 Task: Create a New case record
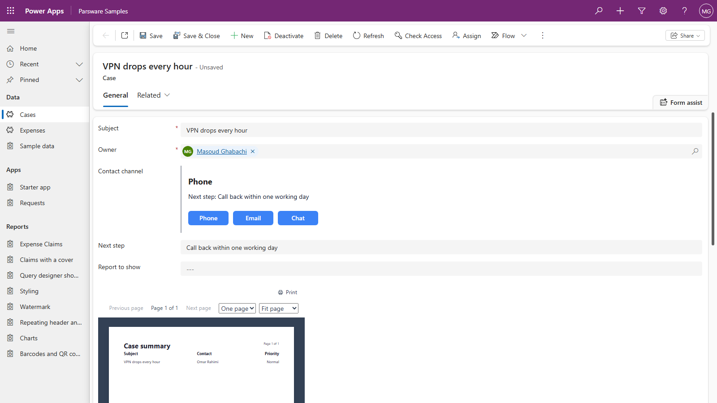coord(242,36)
